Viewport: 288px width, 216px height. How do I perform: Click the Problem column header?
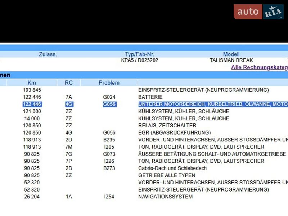(x=109, y=83)
